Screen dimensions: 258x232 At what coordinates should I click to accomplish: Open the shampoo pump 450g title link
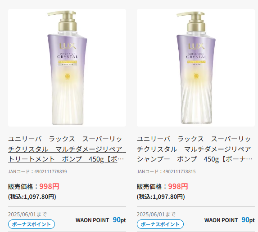click(195, 149)
